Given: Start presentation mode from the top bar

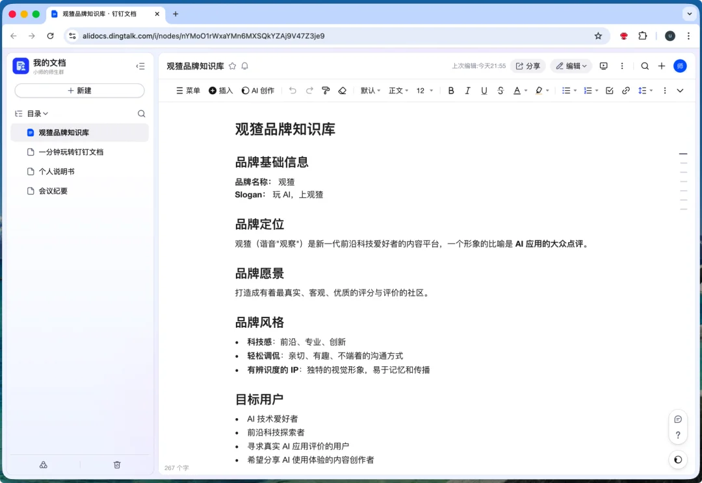Looking at the screenshot, I should click(x=604, y=66).
